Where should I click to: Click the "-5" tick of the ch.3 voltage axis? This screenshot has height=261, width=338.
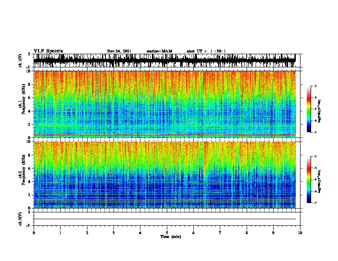click(29, 226)
